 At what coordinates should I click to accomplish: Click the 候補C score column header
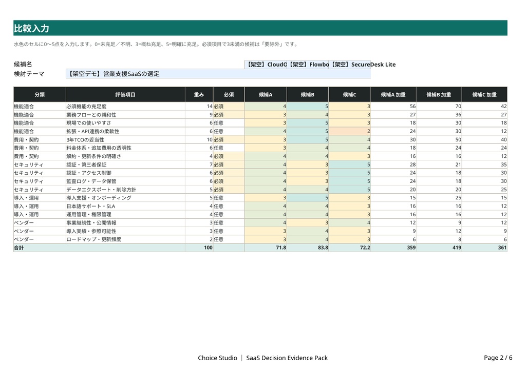pyautogui.click(x=349, y=95)
